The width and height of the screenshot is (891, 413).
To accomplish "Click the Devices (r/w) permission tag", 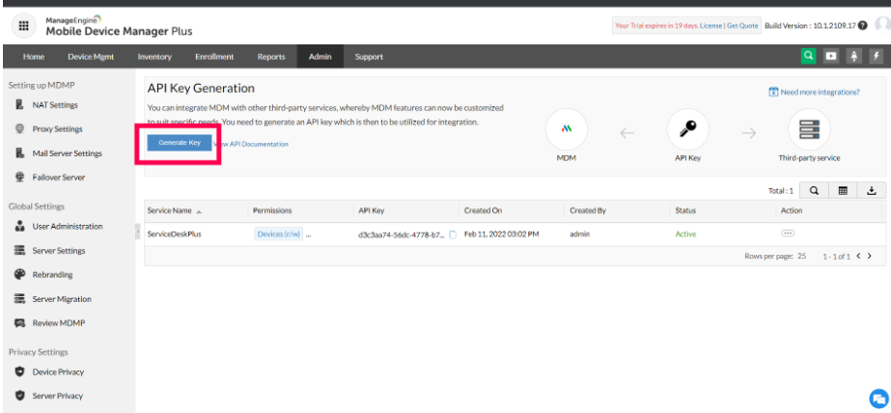I will tap(278, 234).
